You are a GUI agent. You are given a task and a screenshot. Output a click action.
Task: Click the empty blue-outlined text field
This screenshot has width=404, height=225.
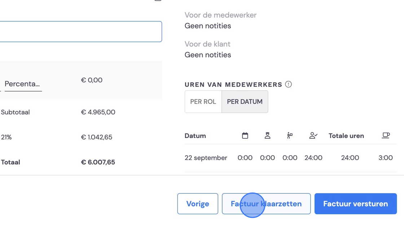click(81, 32)
